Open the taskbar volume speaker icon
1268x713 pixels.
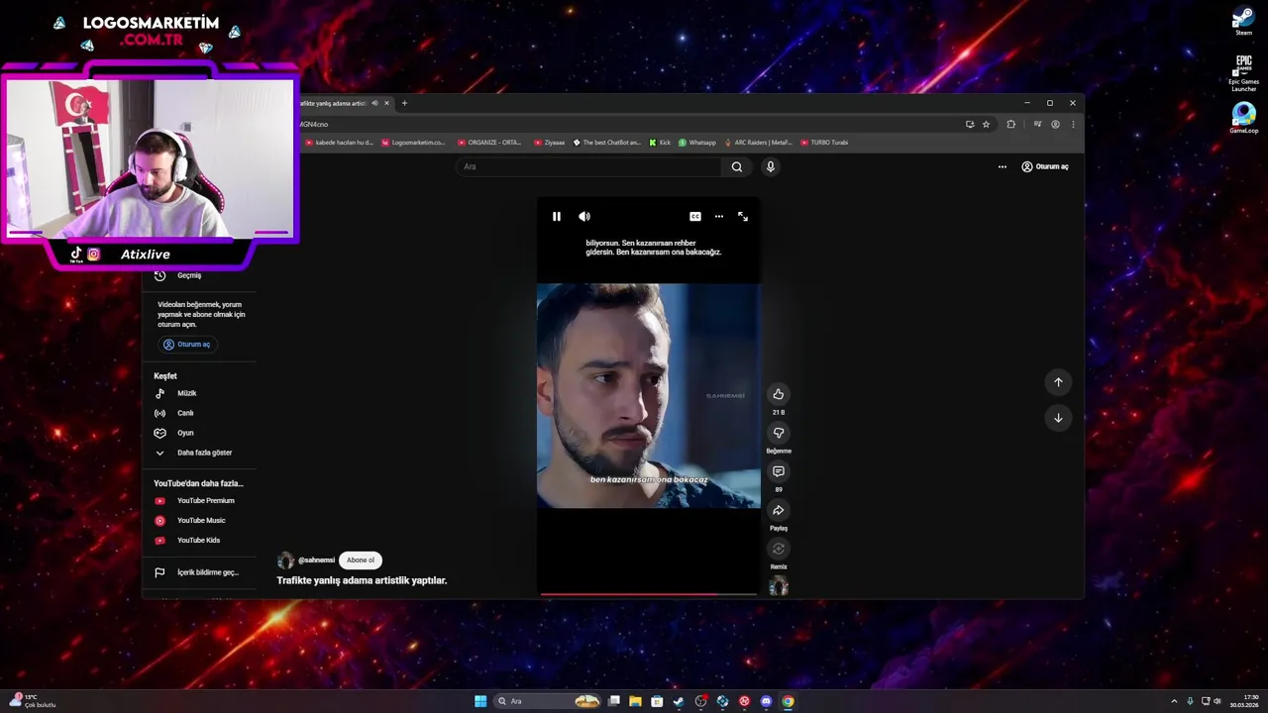tap(1217, 701)
